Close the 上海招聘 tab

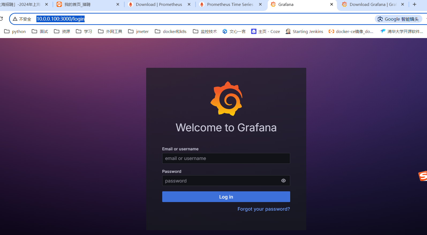[x=47, y=5]
